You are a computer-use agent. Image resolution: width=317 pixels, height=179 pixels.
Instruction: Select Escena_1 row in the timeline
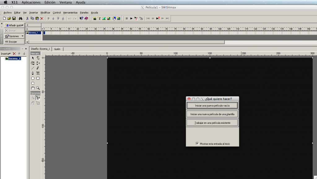[33, 33]
